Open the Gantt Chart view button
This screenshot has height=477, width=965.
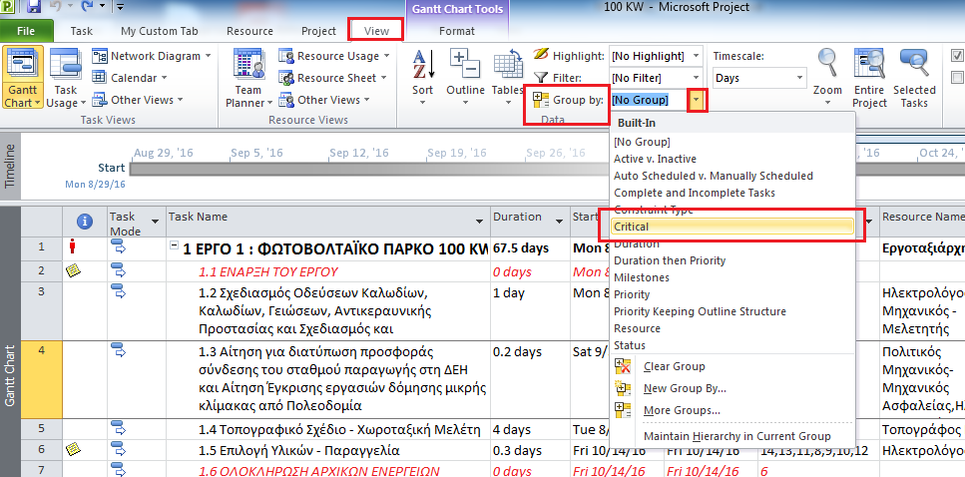pyautogui.click(x=22, y=77)
